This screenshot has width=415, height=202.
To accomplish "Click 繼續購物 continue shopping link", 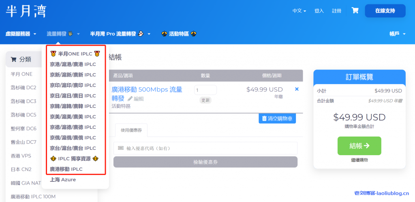I will [x=359, y=160].
